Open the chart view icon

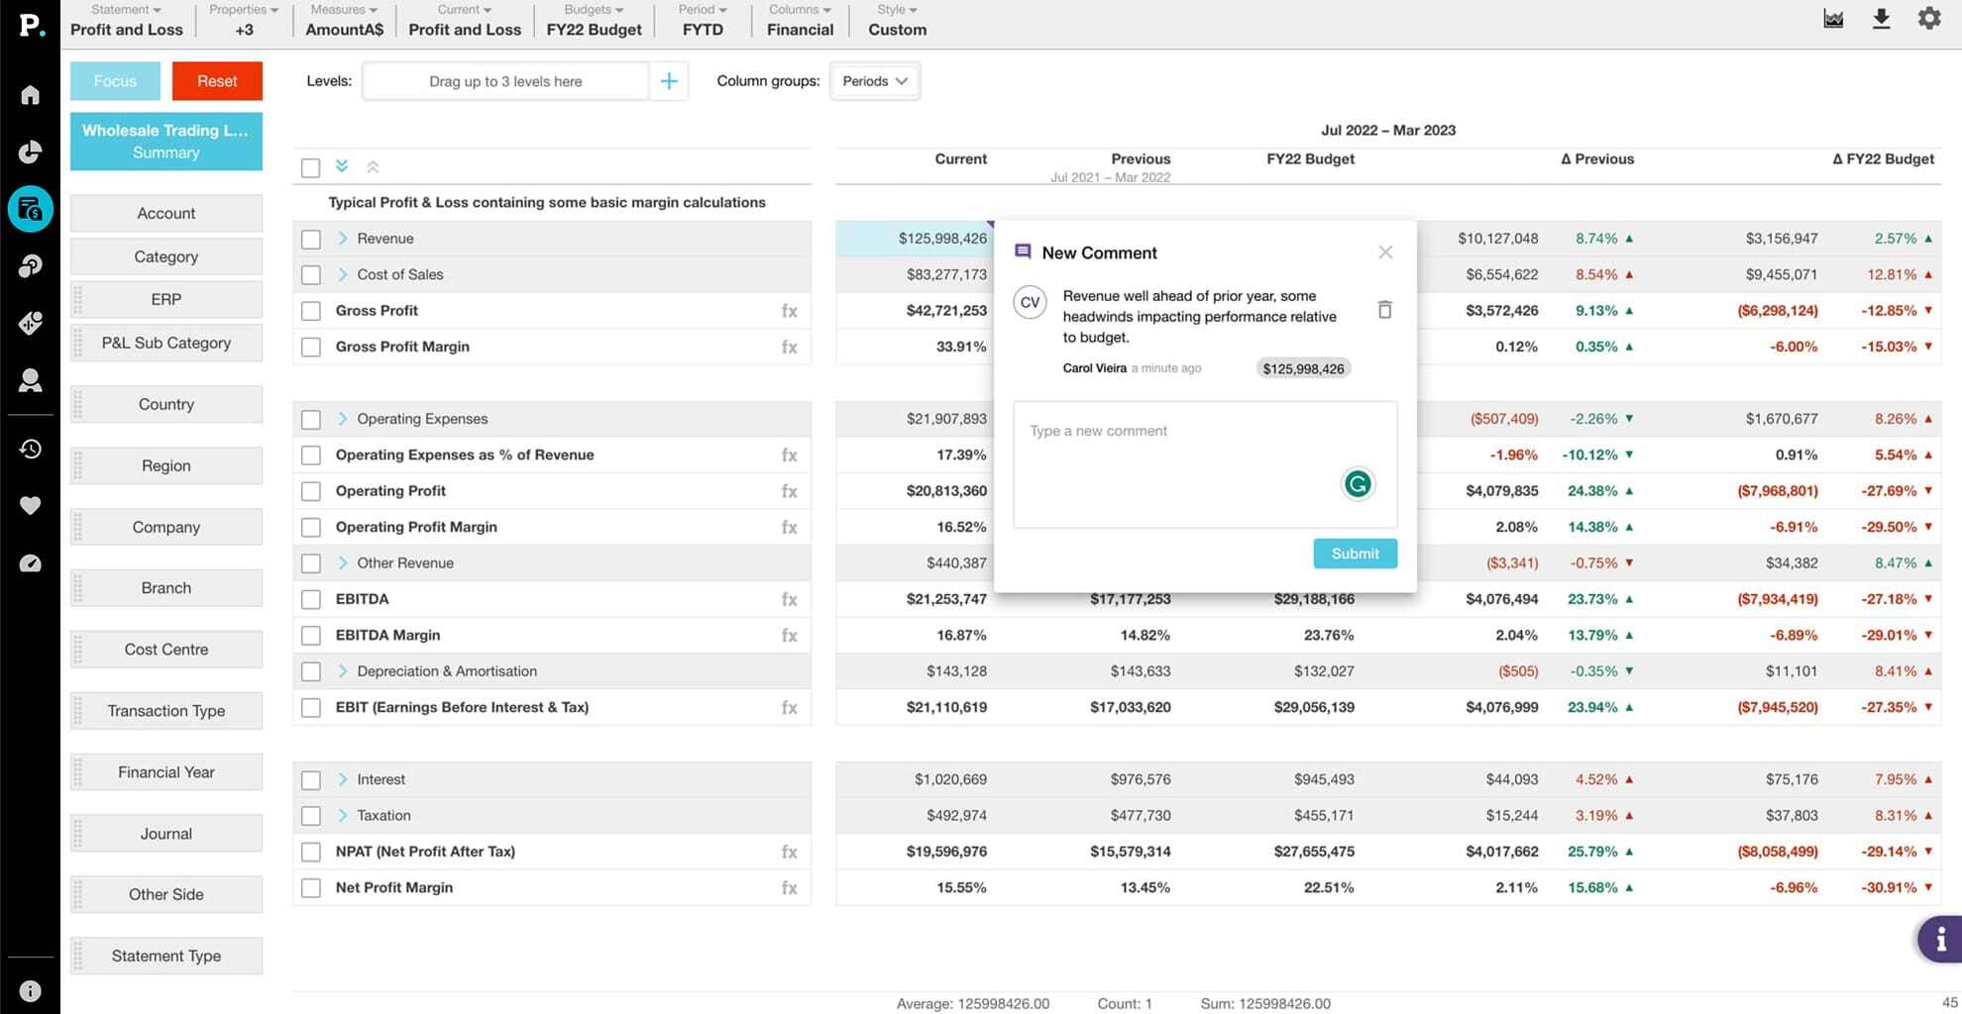tap(1833, 19)
